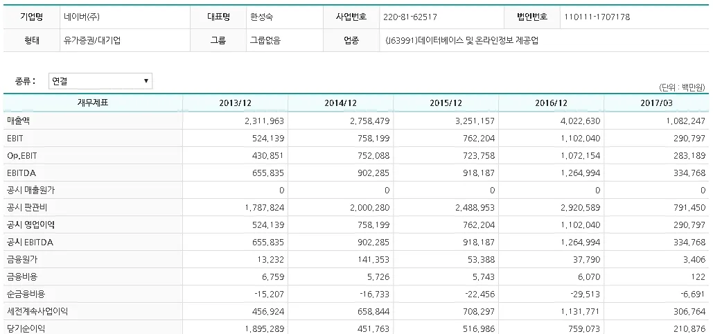Screen dimensions: 713x334
Task: Select the 2015/12 column header
Action: 446,103
